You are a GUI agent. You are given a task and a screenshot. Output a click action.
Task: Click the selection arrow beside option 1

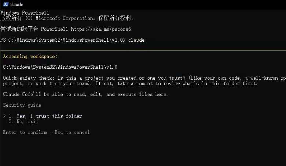tap(4, 116)
